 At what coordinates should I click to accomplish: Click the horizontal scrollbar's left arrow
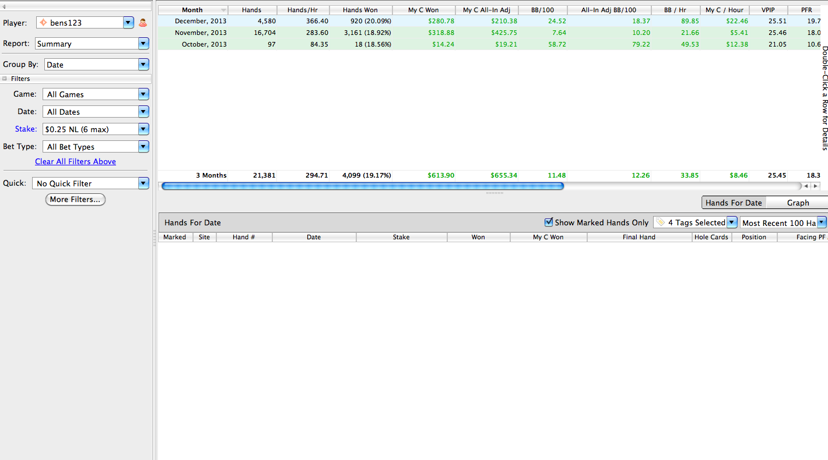click(808, 186)
